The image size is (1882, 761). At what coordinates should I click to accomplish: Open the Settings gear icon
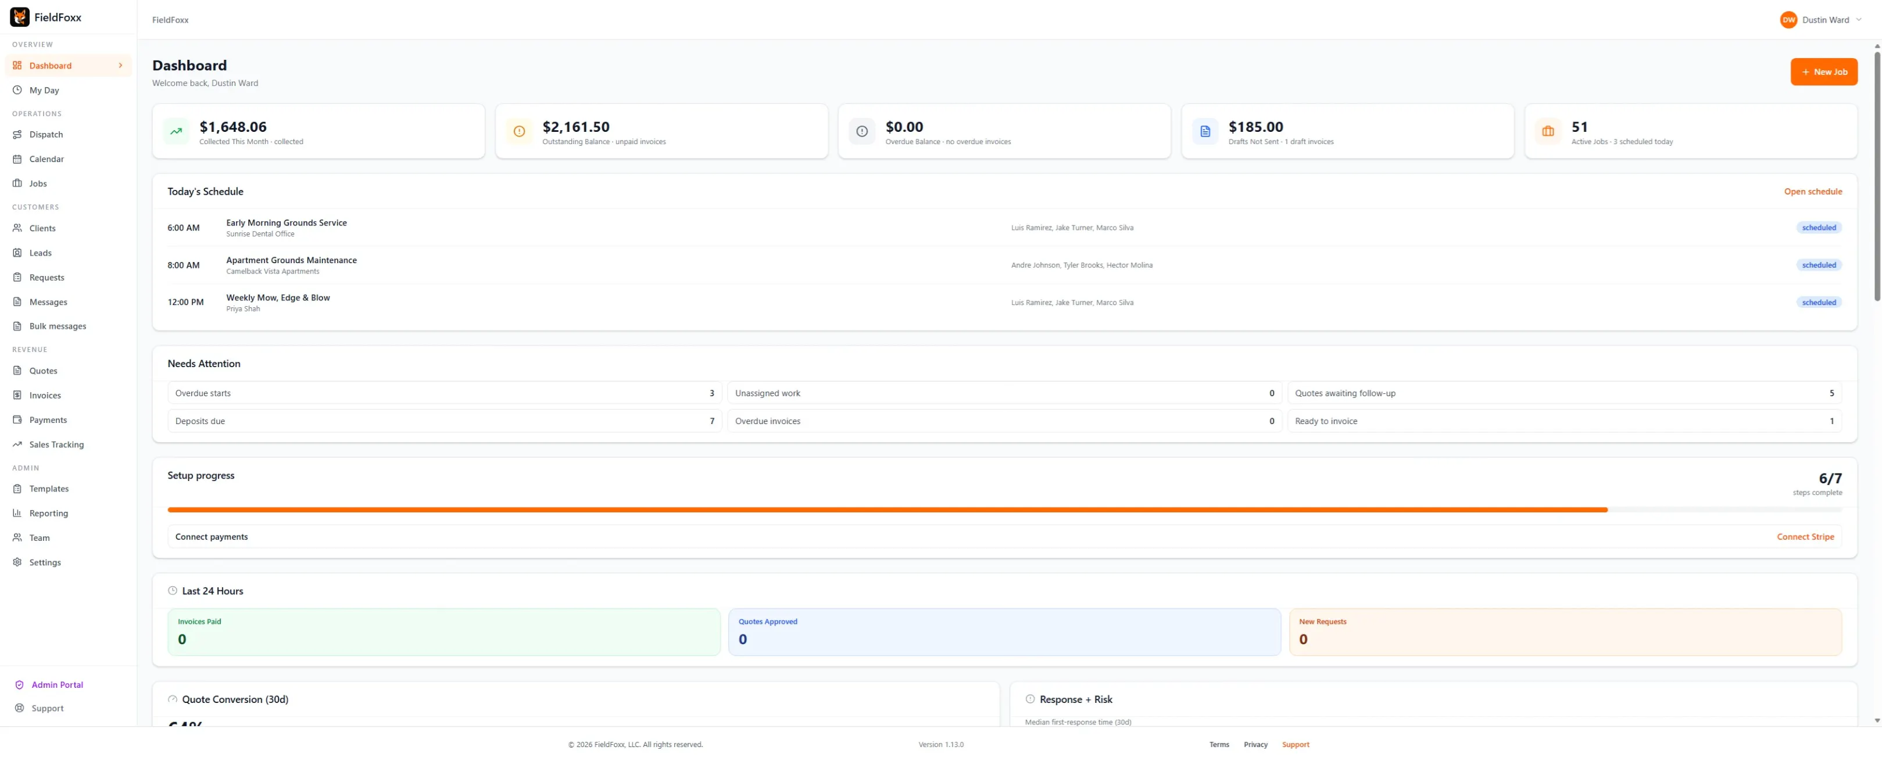tap(17, 562)
